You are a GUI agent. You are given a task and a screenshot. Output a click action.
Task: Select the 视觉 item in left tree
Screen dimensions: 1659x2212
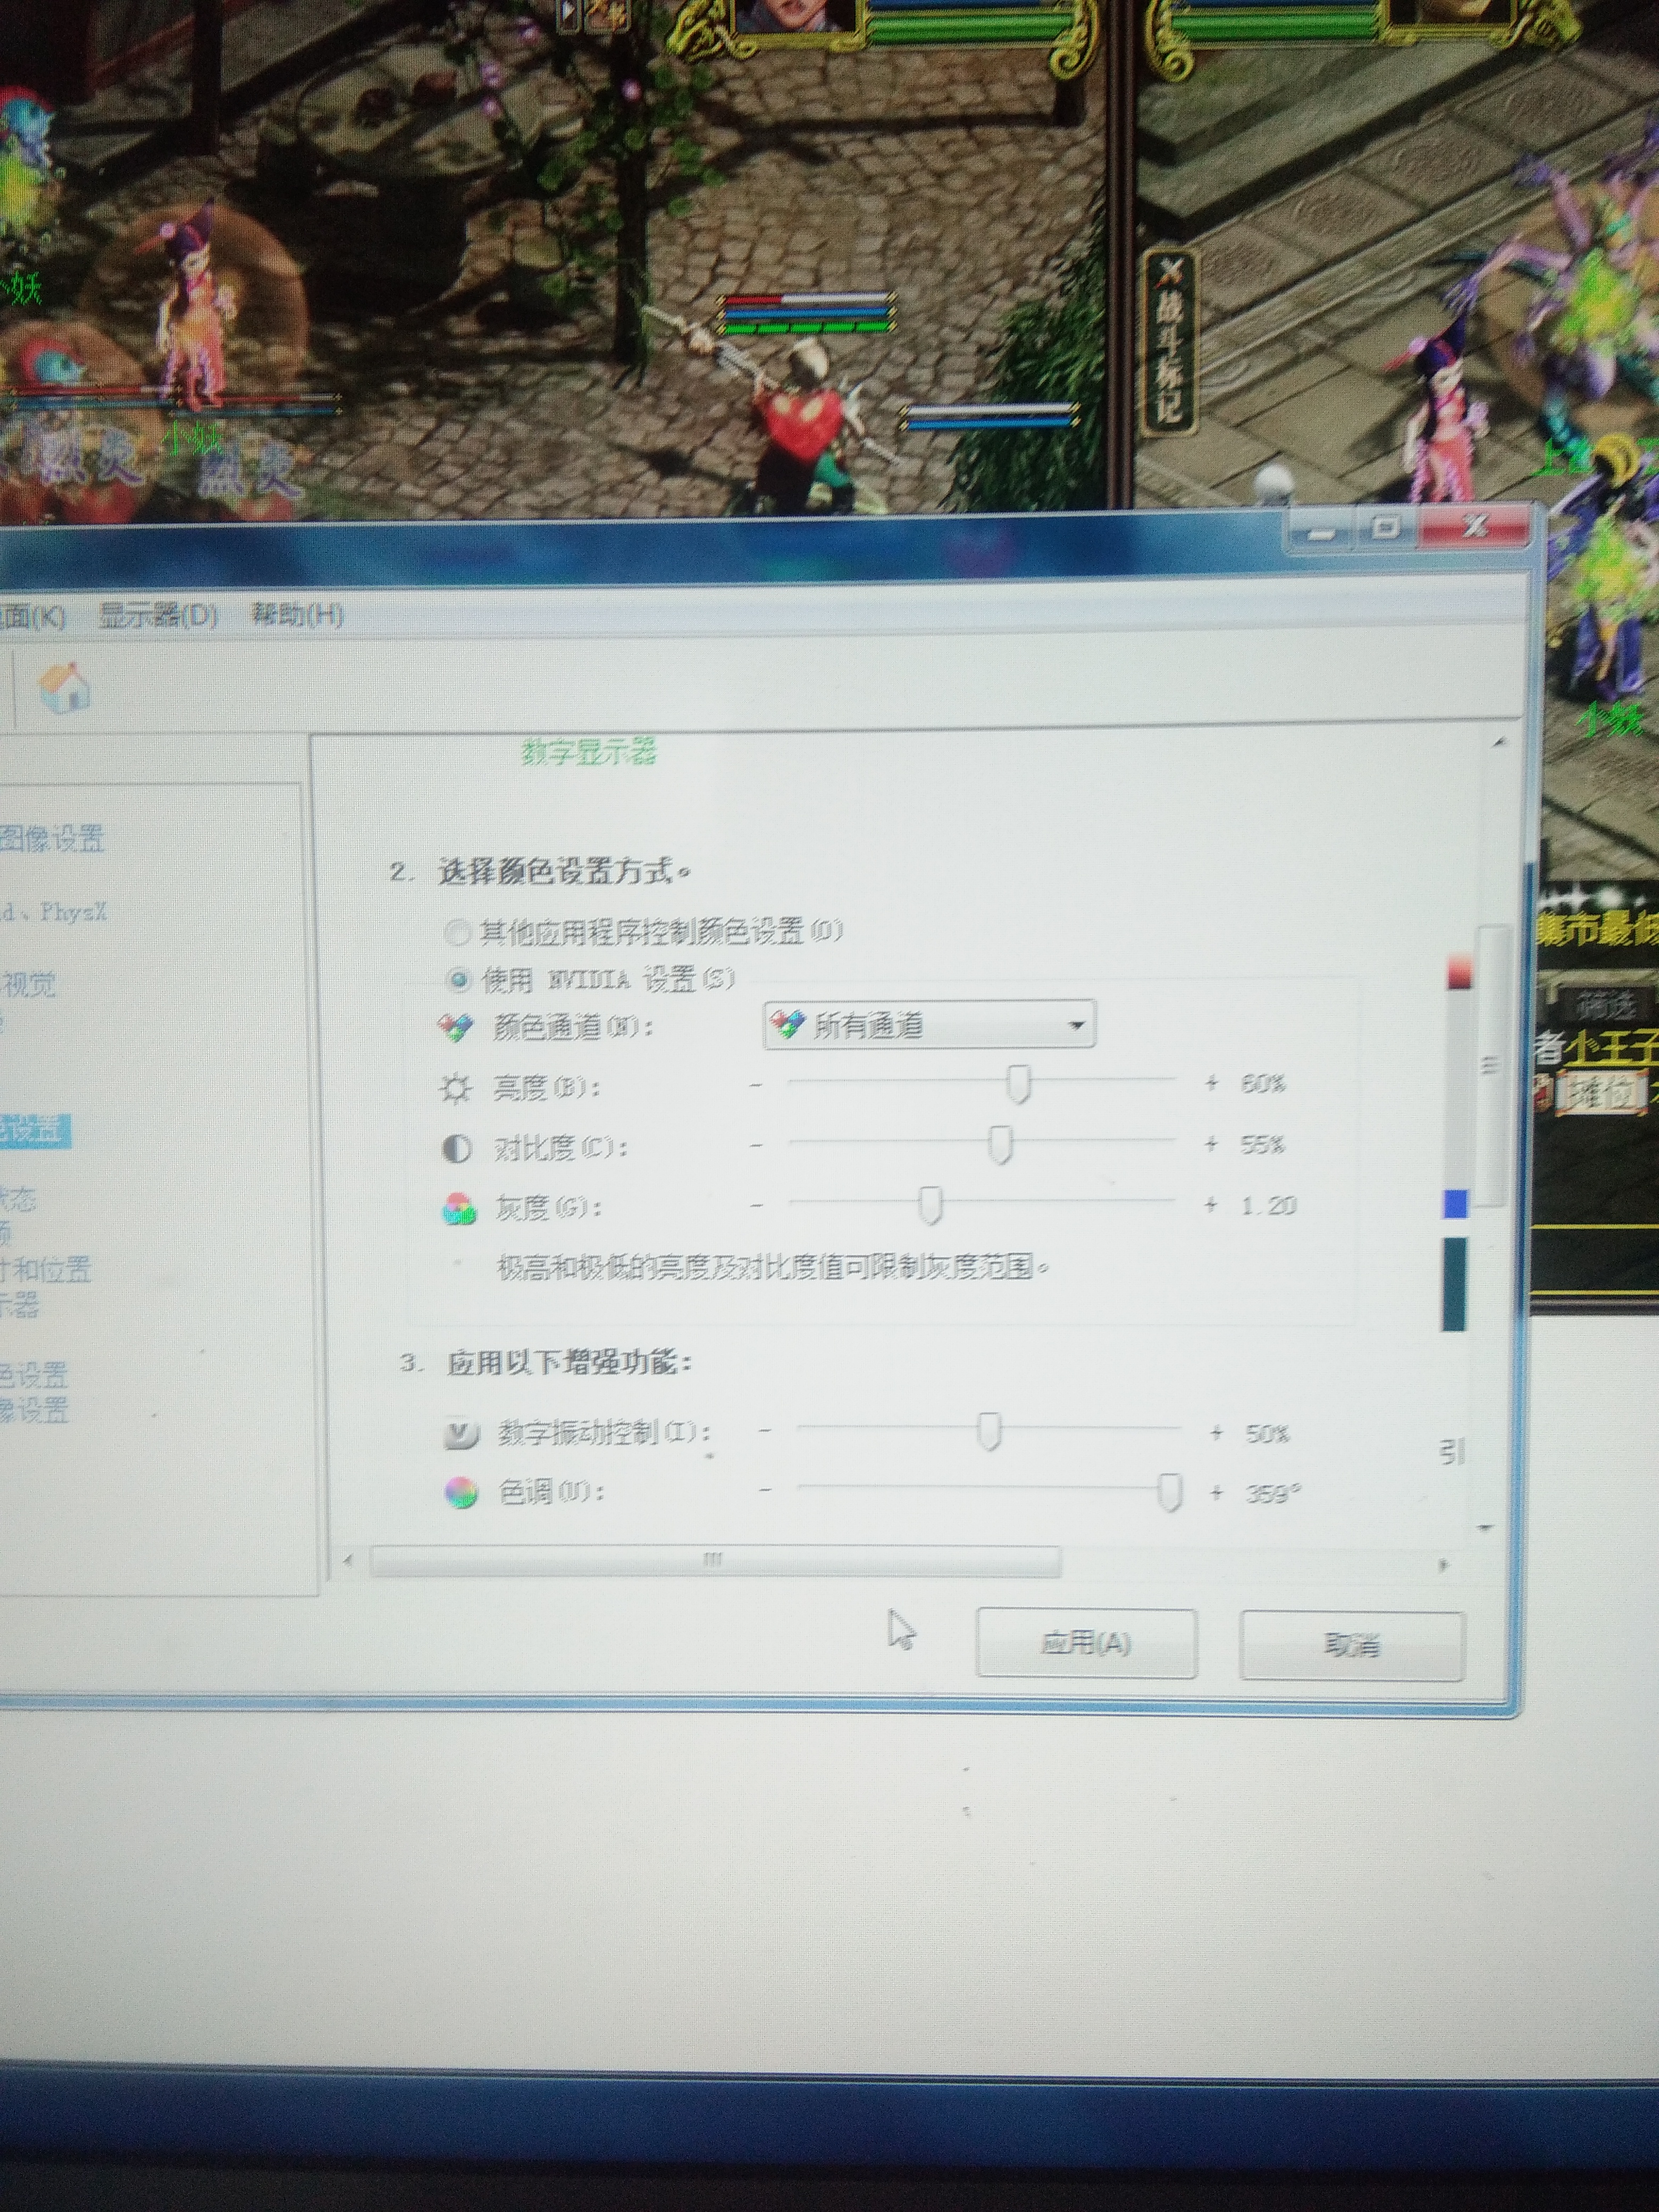[x=28, y=984]
